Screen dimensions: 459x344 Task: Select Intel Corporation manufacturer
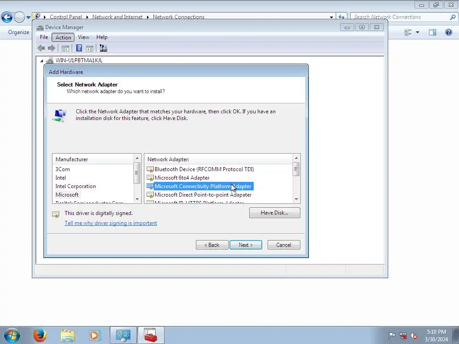(x=75, y=186)
